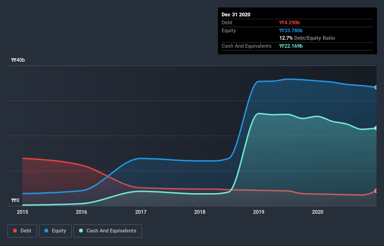Screen dimensions: 384x246
Task: Click the ₩40b y-axis label
Action: click(18, 60)
